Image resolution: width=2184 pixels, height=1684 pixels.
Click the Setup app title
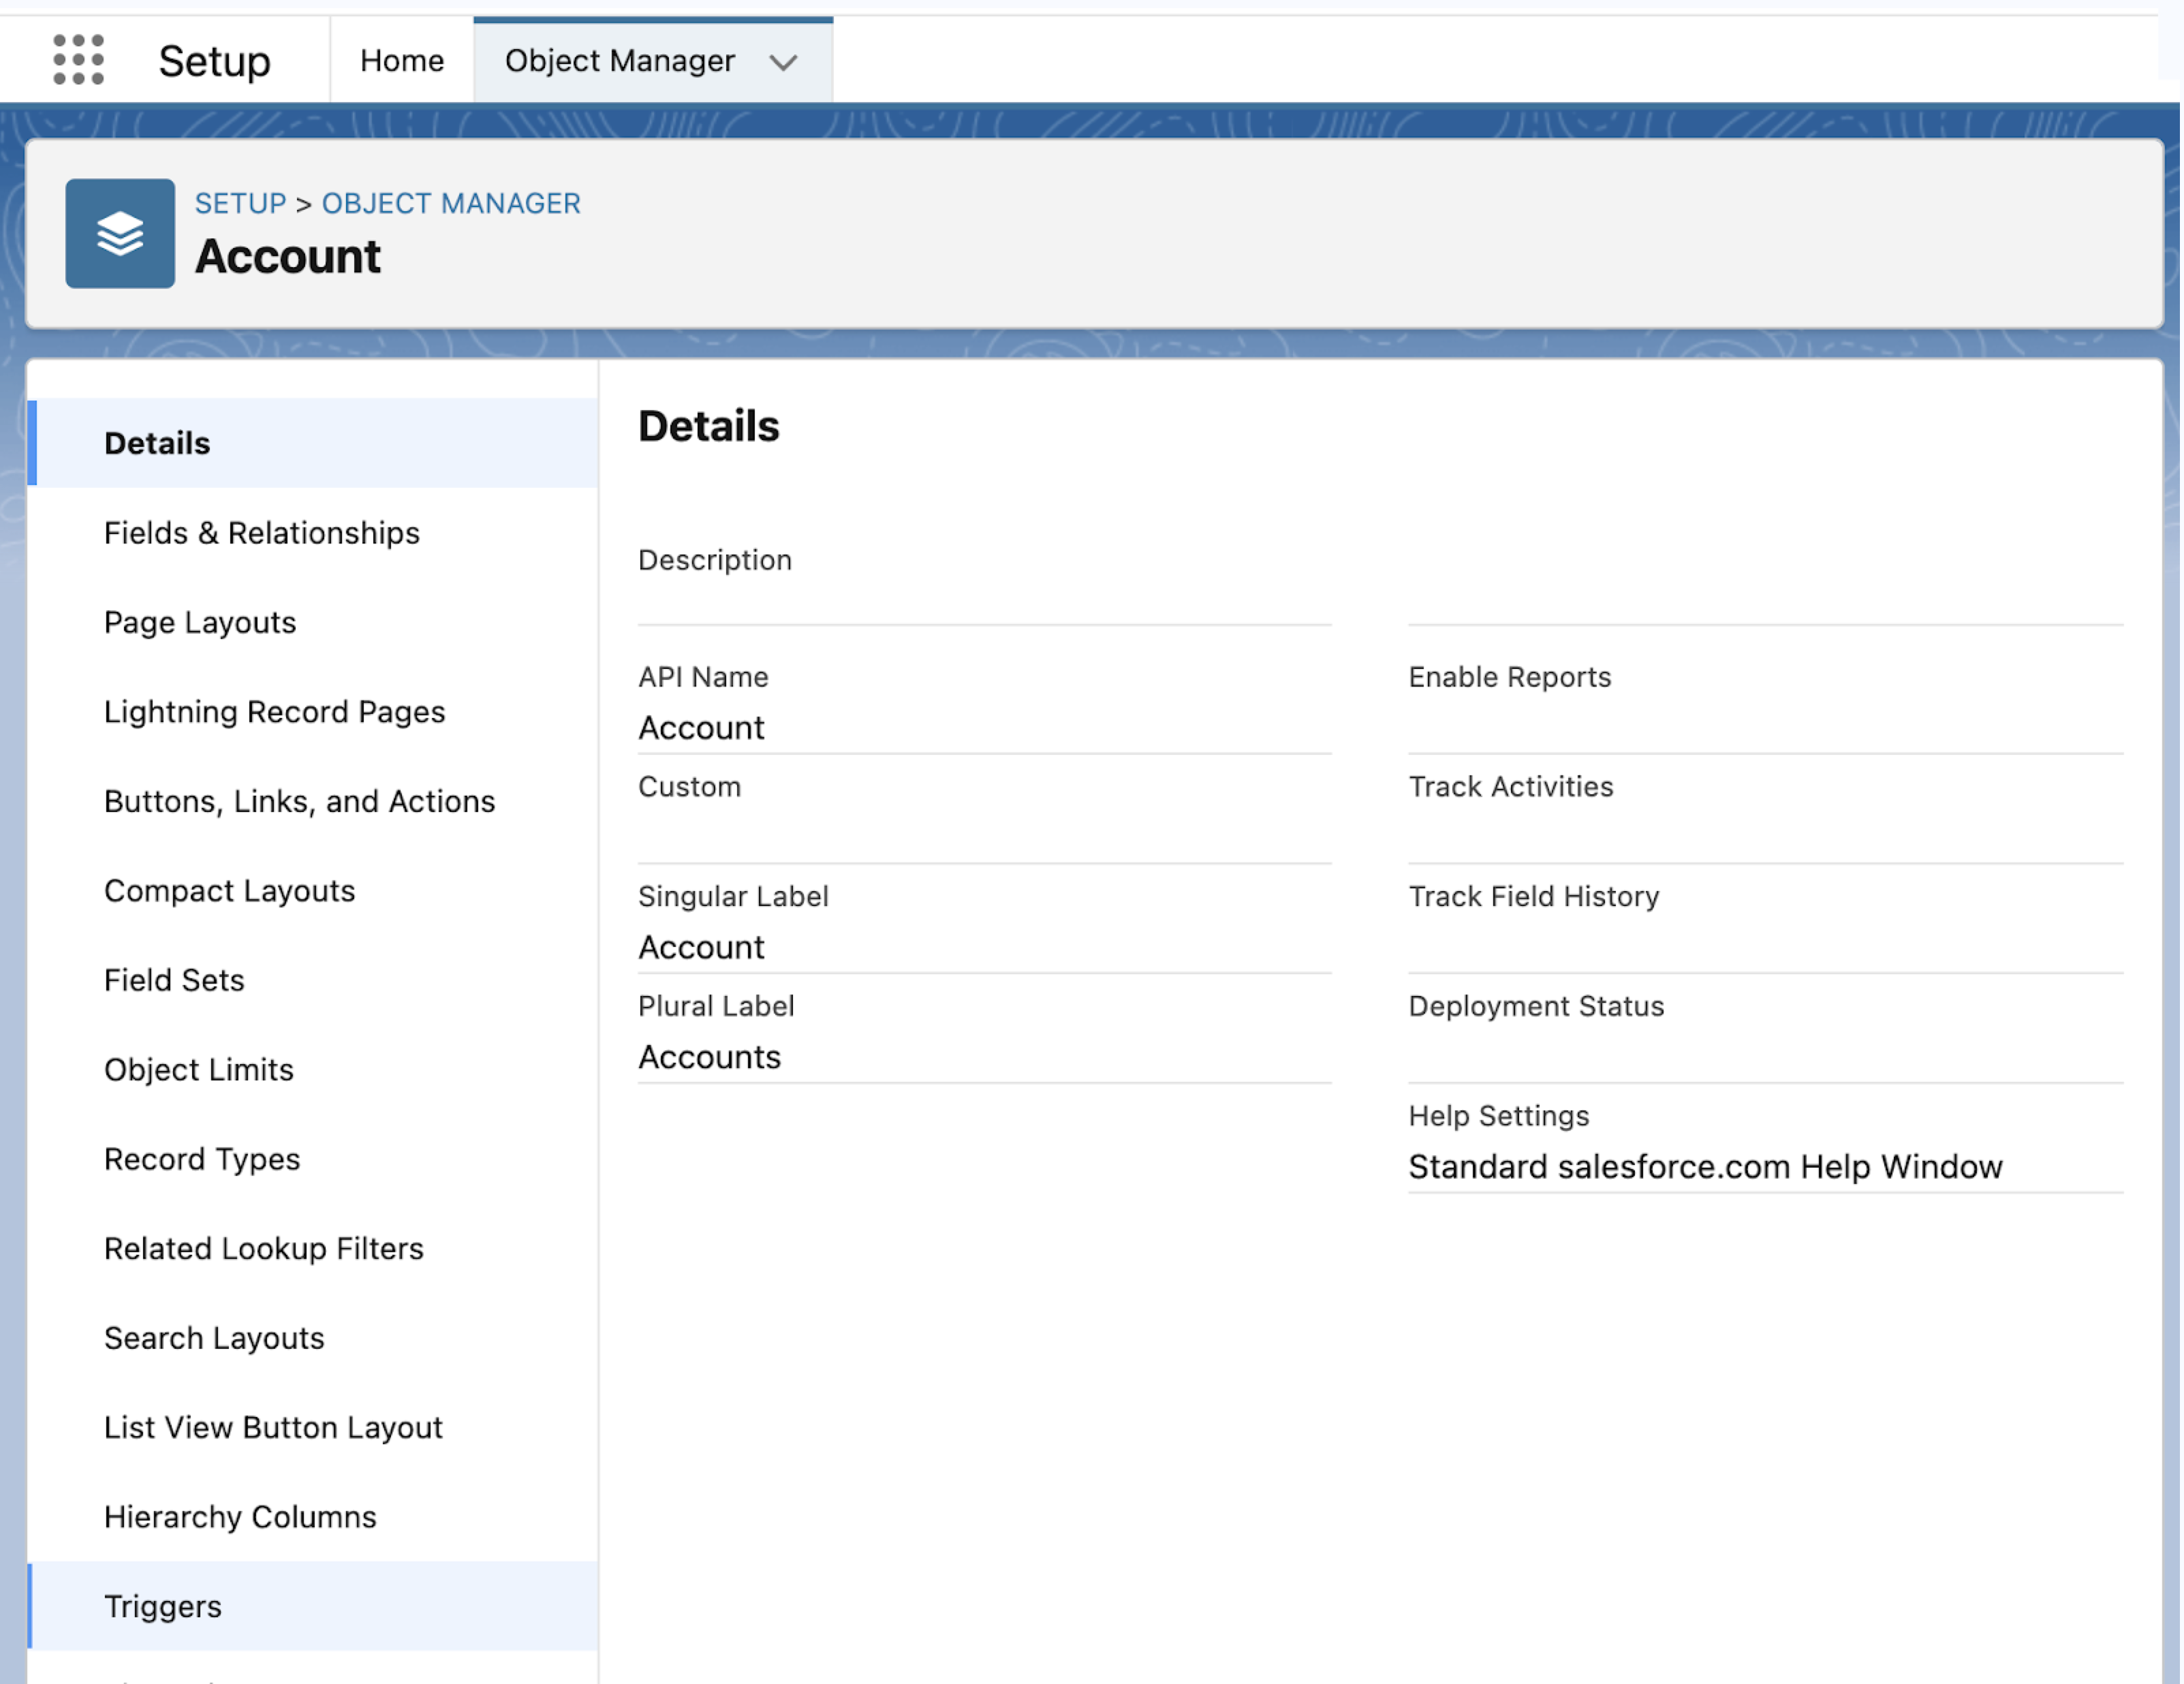(214, 62)
